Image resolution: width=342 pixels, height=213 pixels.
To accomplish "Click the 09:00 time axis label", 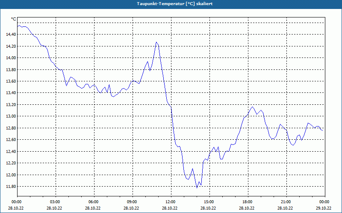I will click(x=133, y=202).
